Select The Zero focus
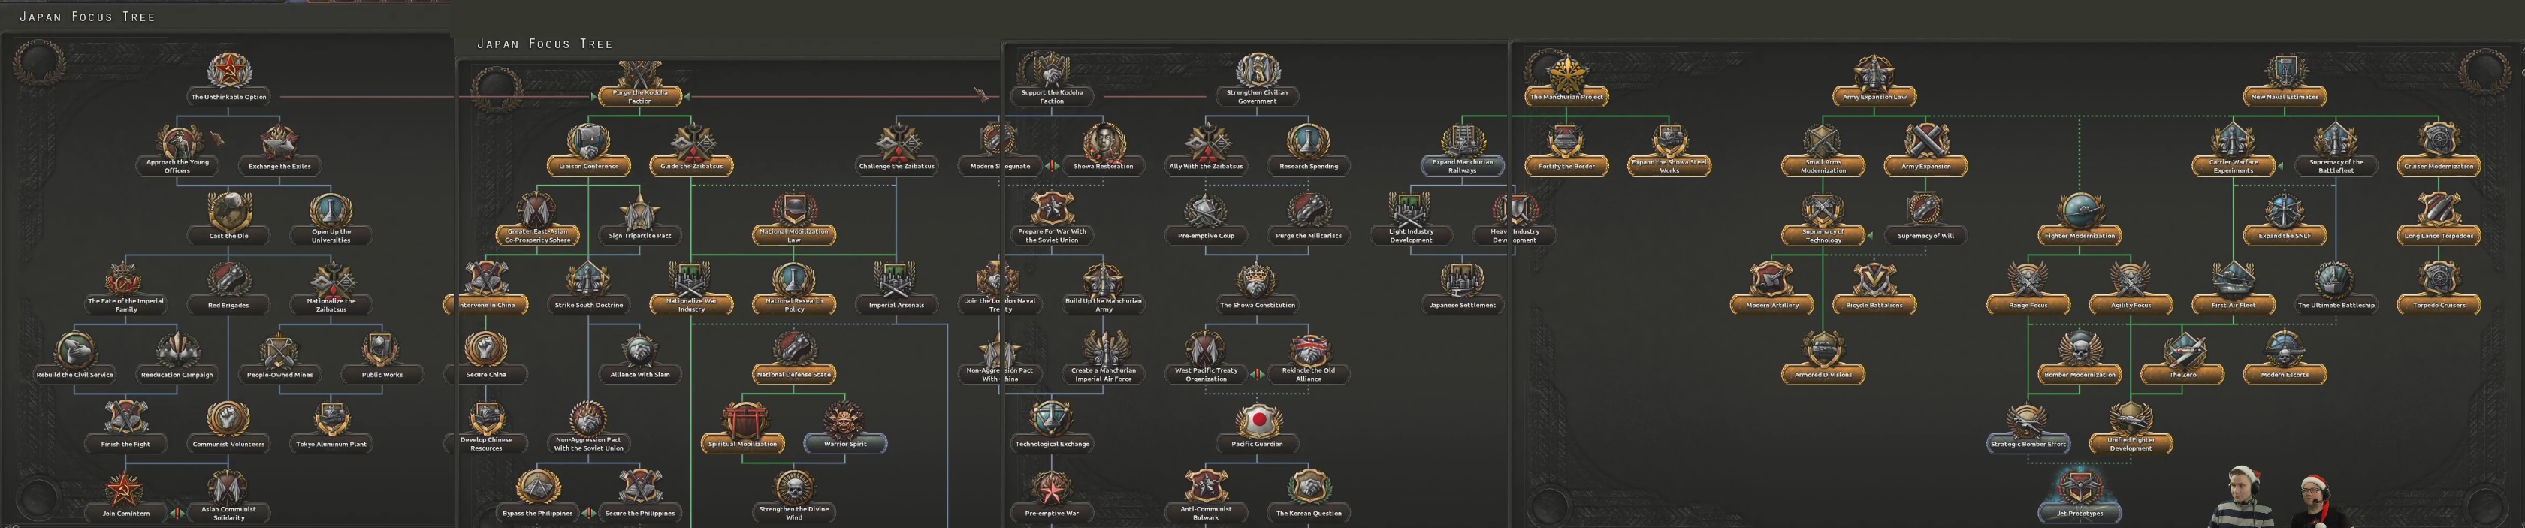 [x=2182, y=358]
